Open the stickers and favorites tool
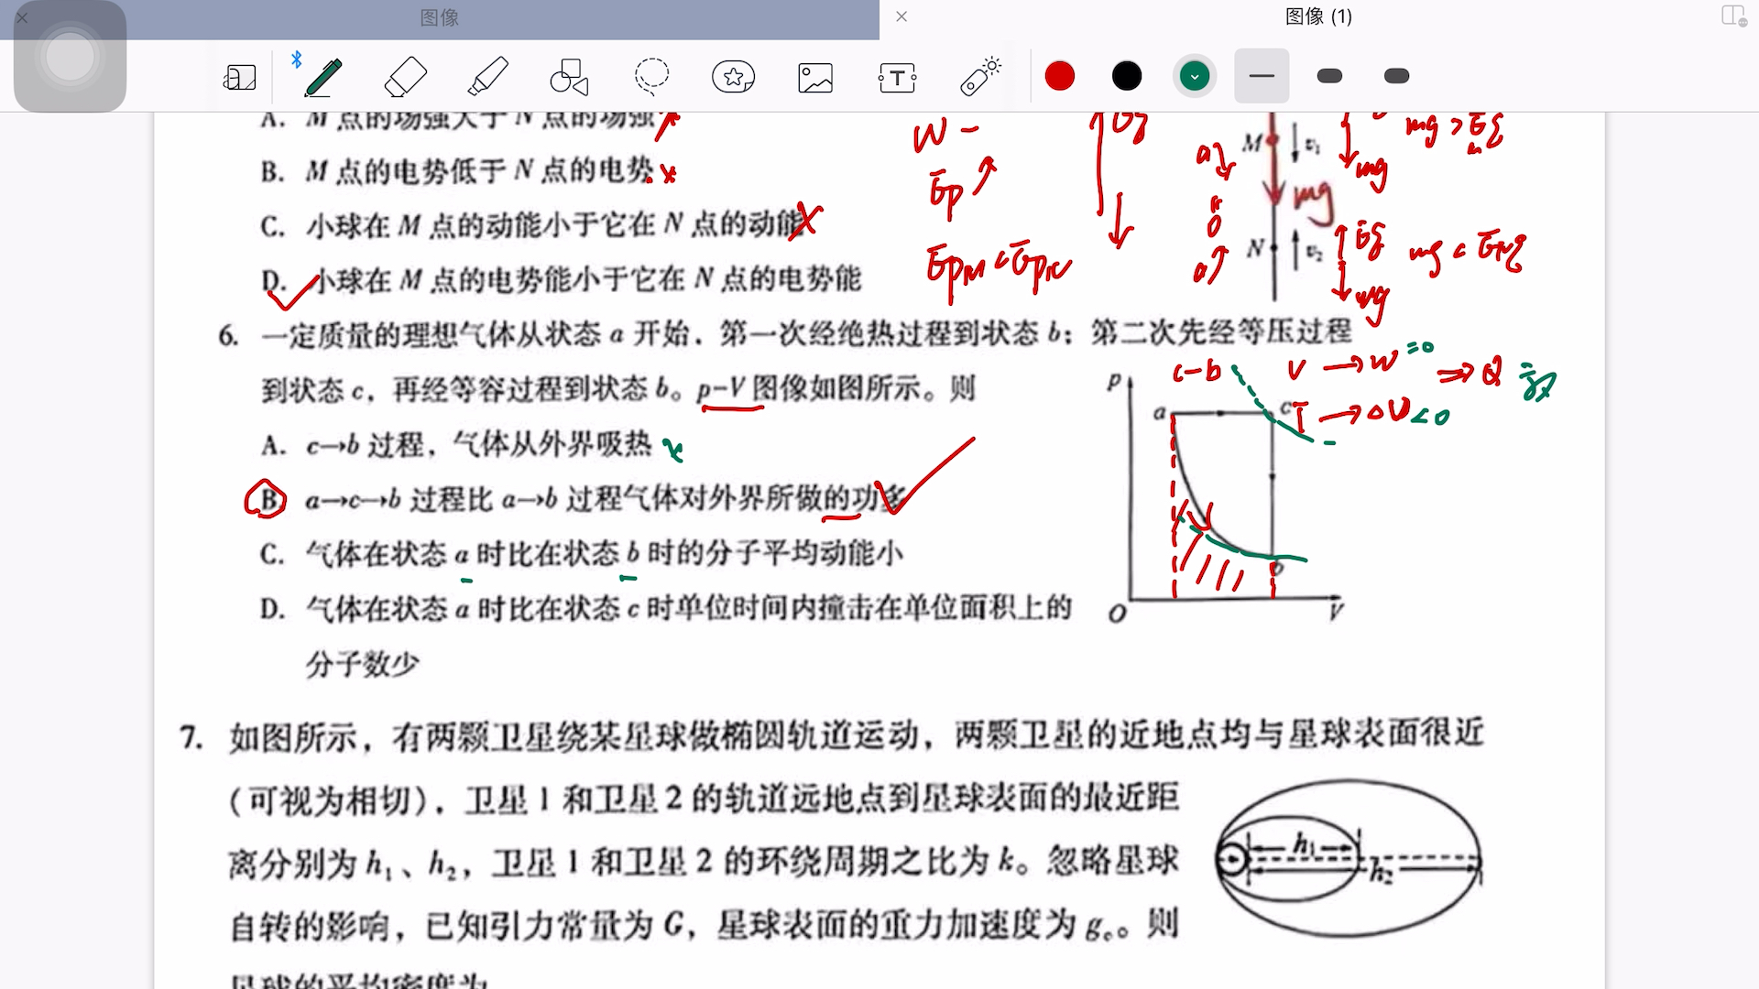The height and width of the screenshot is (989, 1759). 733,77
